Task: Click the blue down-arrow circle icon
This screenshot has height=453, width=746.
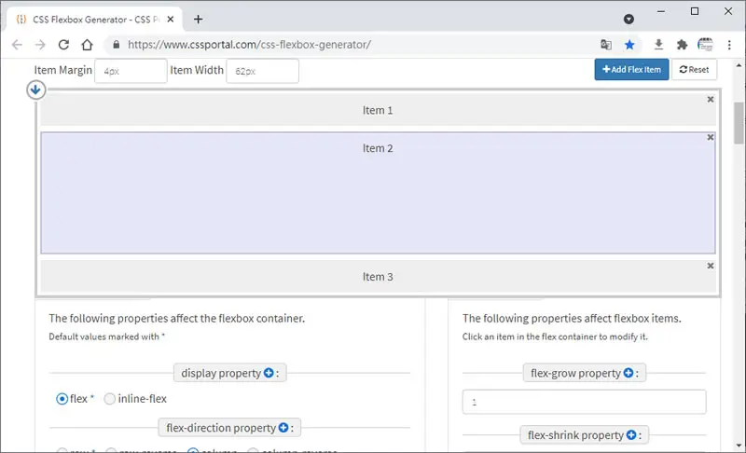Action: pyautogui.click(x=35, y=89)
